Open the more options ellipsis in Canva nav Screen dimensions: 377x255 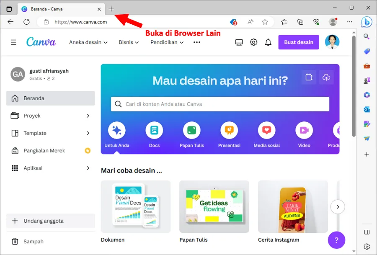[197, 42]
